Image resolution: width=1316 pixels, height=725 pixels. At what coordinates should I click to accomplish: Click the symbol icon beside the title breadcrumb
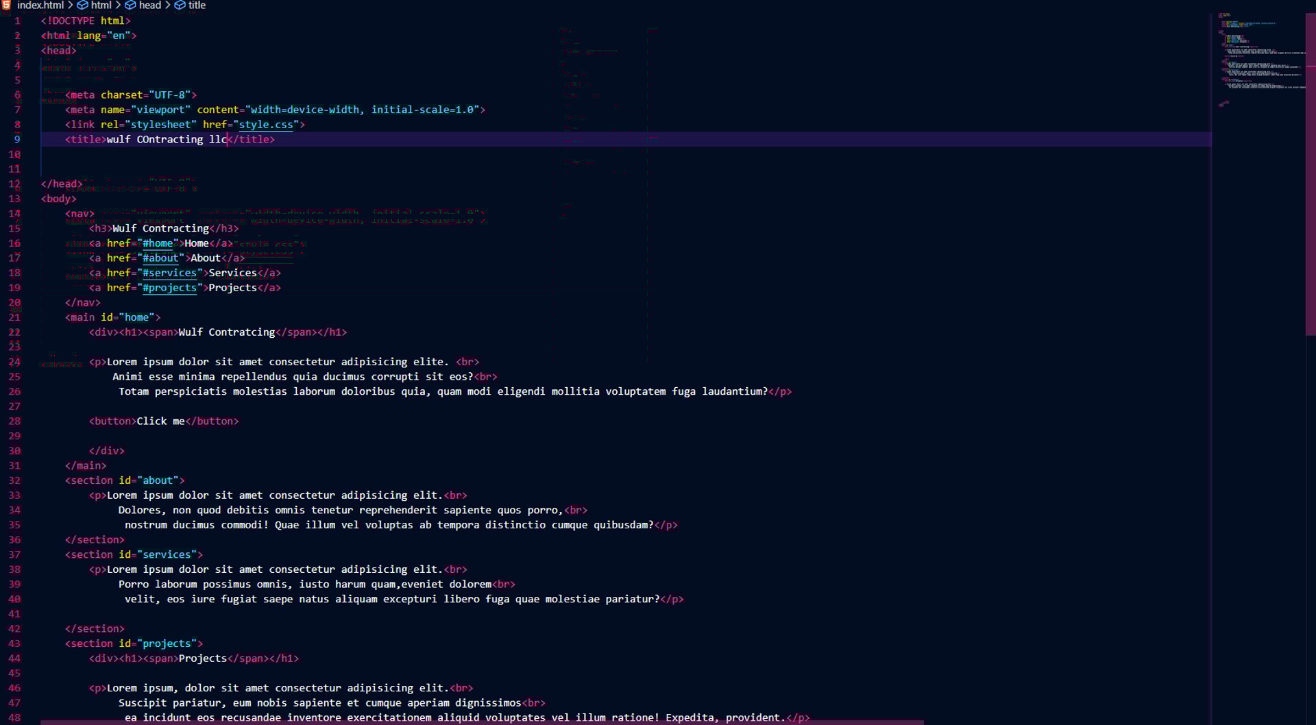click(180, 5)
